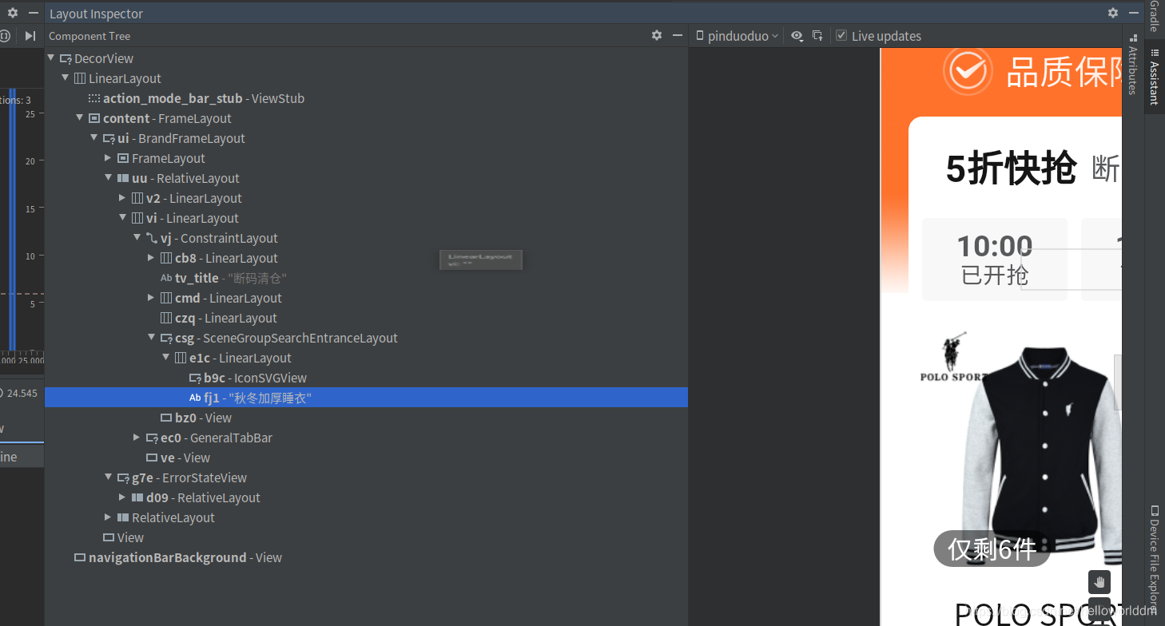The image size is (1165, 626).
Task: Enable the pan hand tool
Action: click(1099, 582)
